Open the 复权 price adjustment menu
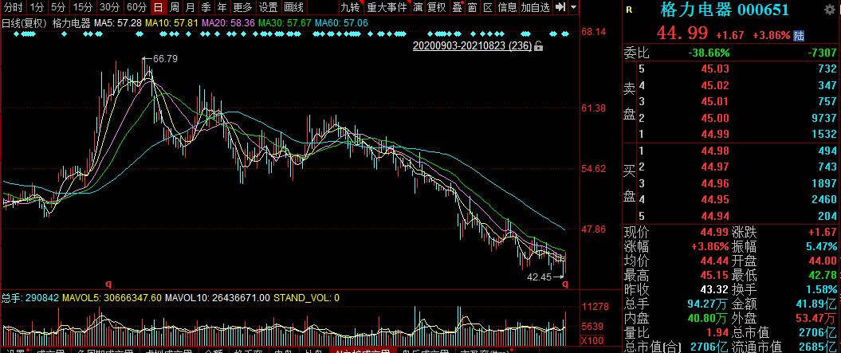 click(437, 7)
